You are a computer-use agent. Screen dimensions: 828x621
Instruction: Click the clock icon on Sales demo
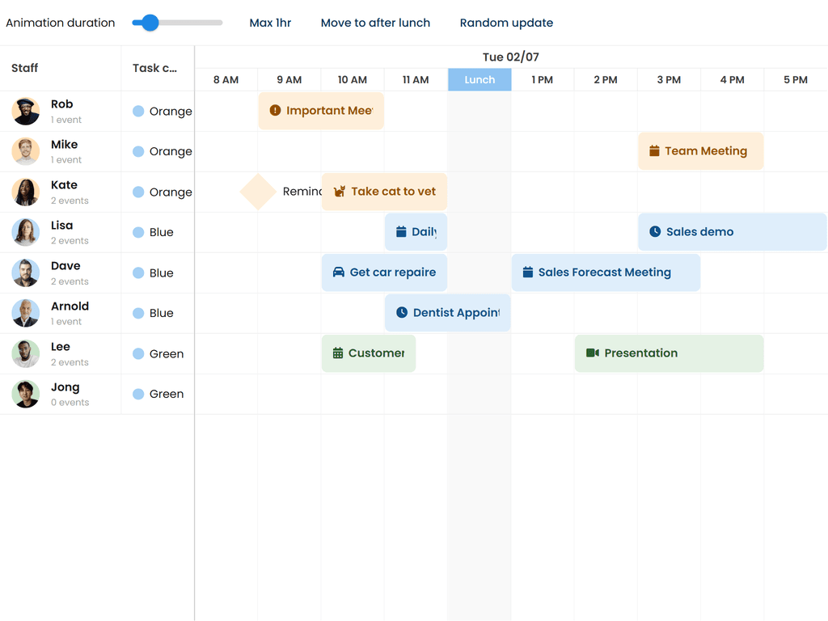pos(655,232)
